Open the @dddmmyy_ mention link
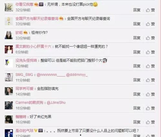 [x=77, y=75]
